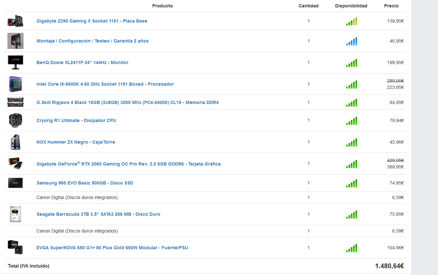Click the Cryorig R1 cooler thumbnail
This screenshot has width=438, height=275.
click(15, 120)
